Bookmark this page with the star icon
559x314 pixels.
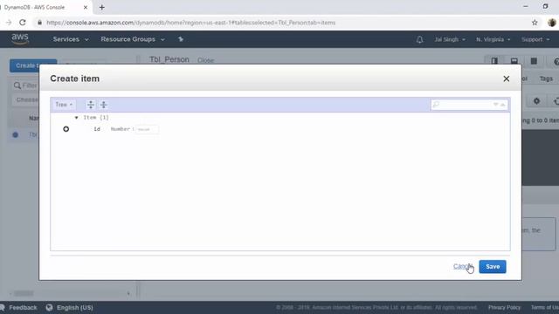(x=535, y=23)
